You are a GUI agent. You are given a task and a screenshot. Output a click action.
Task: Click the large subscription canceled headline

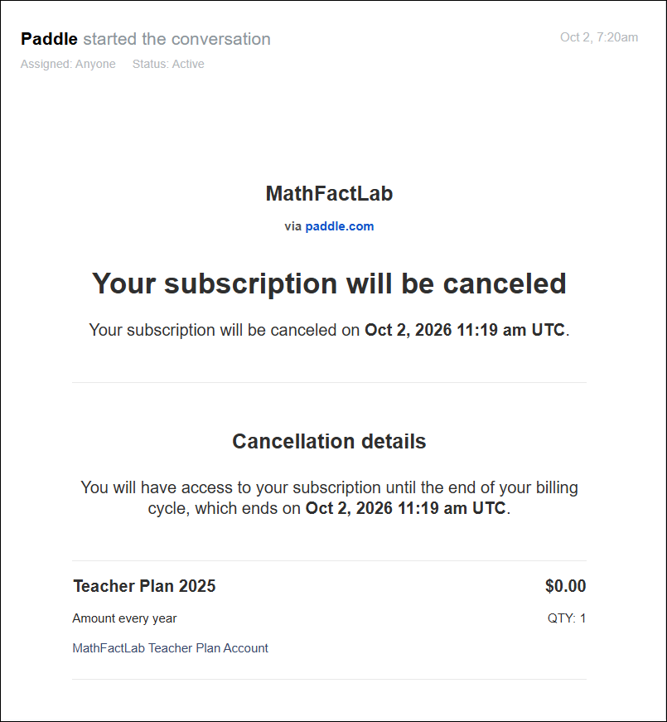point(329,283)
